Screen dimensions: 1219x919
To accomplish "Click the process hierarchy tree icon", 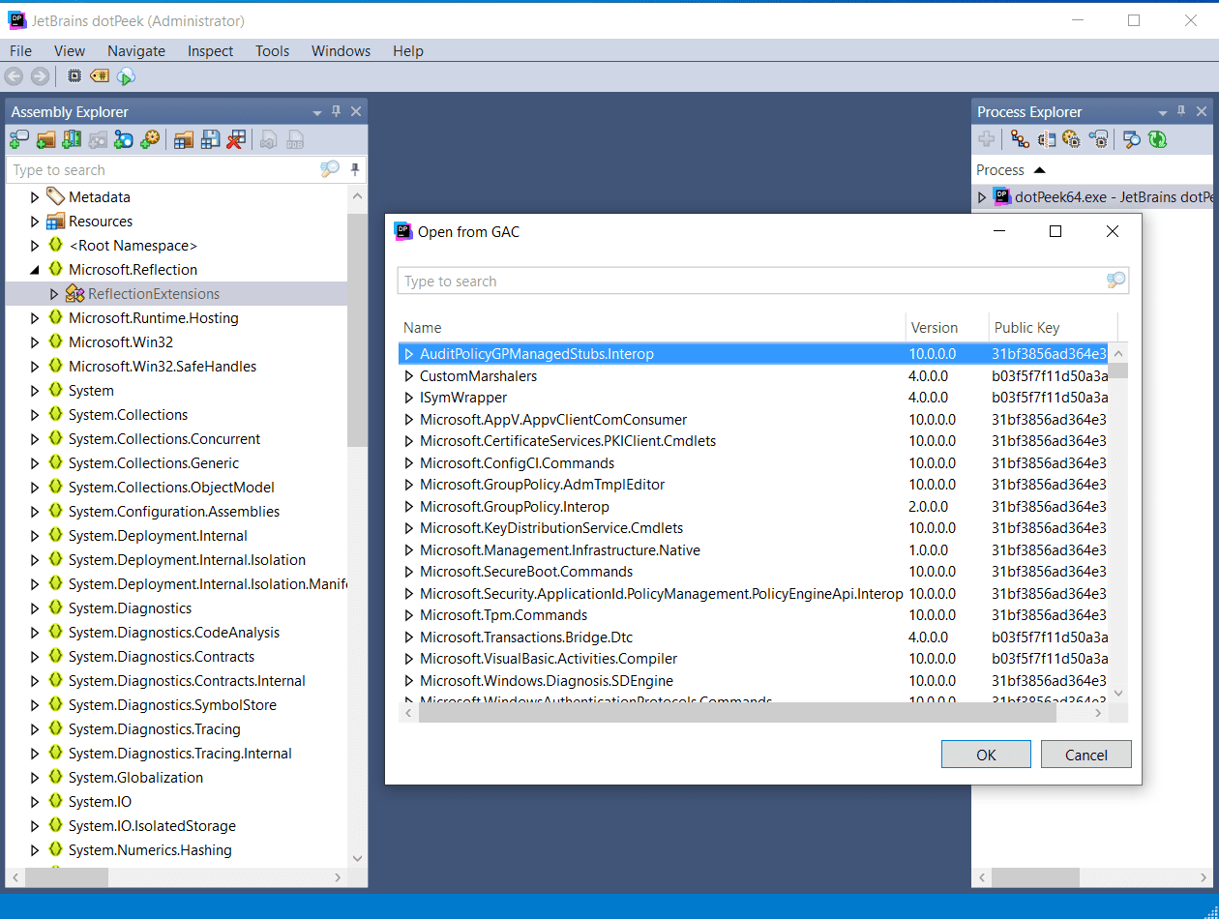I will [1020, 140].
